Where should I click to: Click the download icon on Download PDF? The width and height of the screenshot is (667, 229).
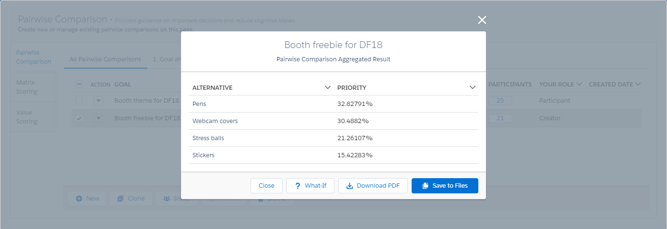[349, 186]
